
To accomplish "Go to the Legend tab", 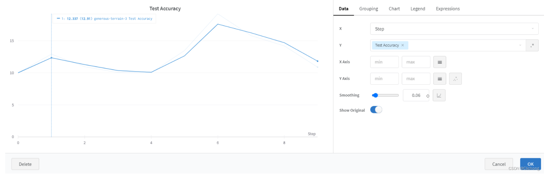I will pyautogui.click(x=417, y=9).
